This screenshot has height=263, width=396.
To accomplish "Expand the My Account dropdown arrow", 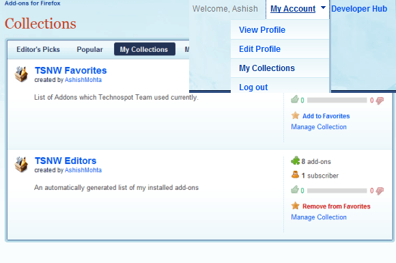I will [x=323, y=8].
